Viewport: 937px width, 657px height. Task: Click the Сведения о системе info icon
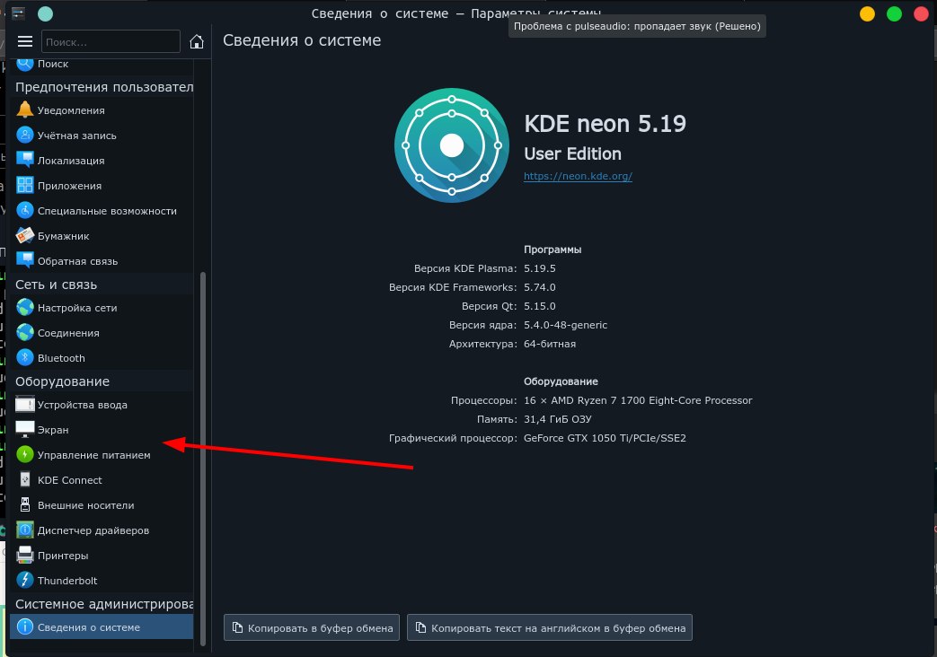24,626
